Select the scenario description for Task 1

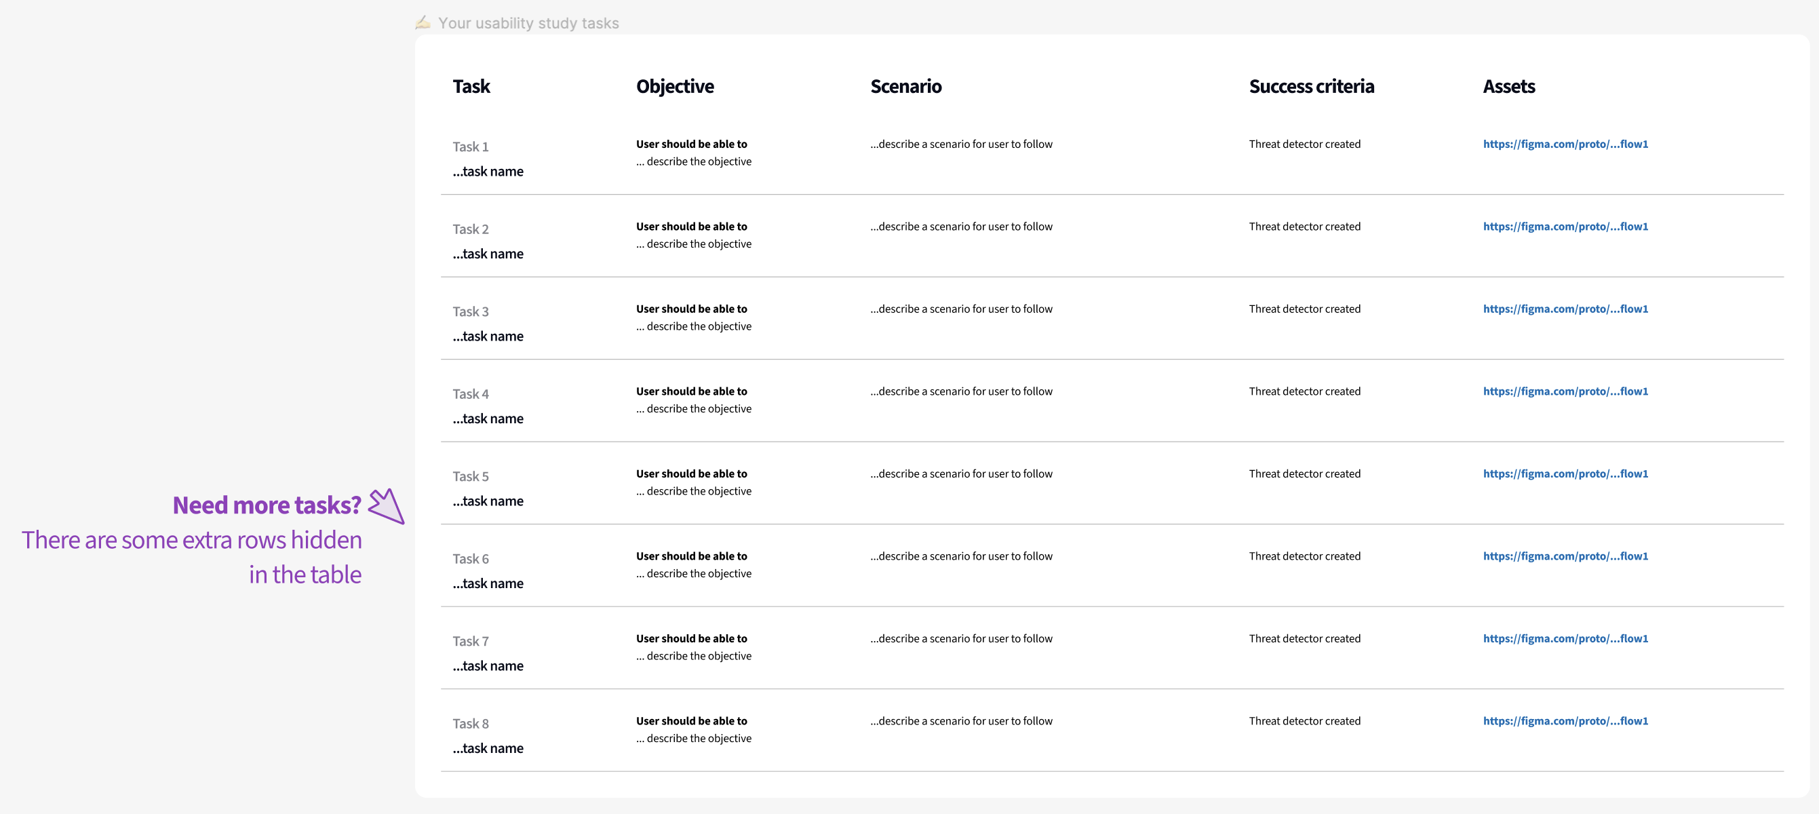(961, 144)
